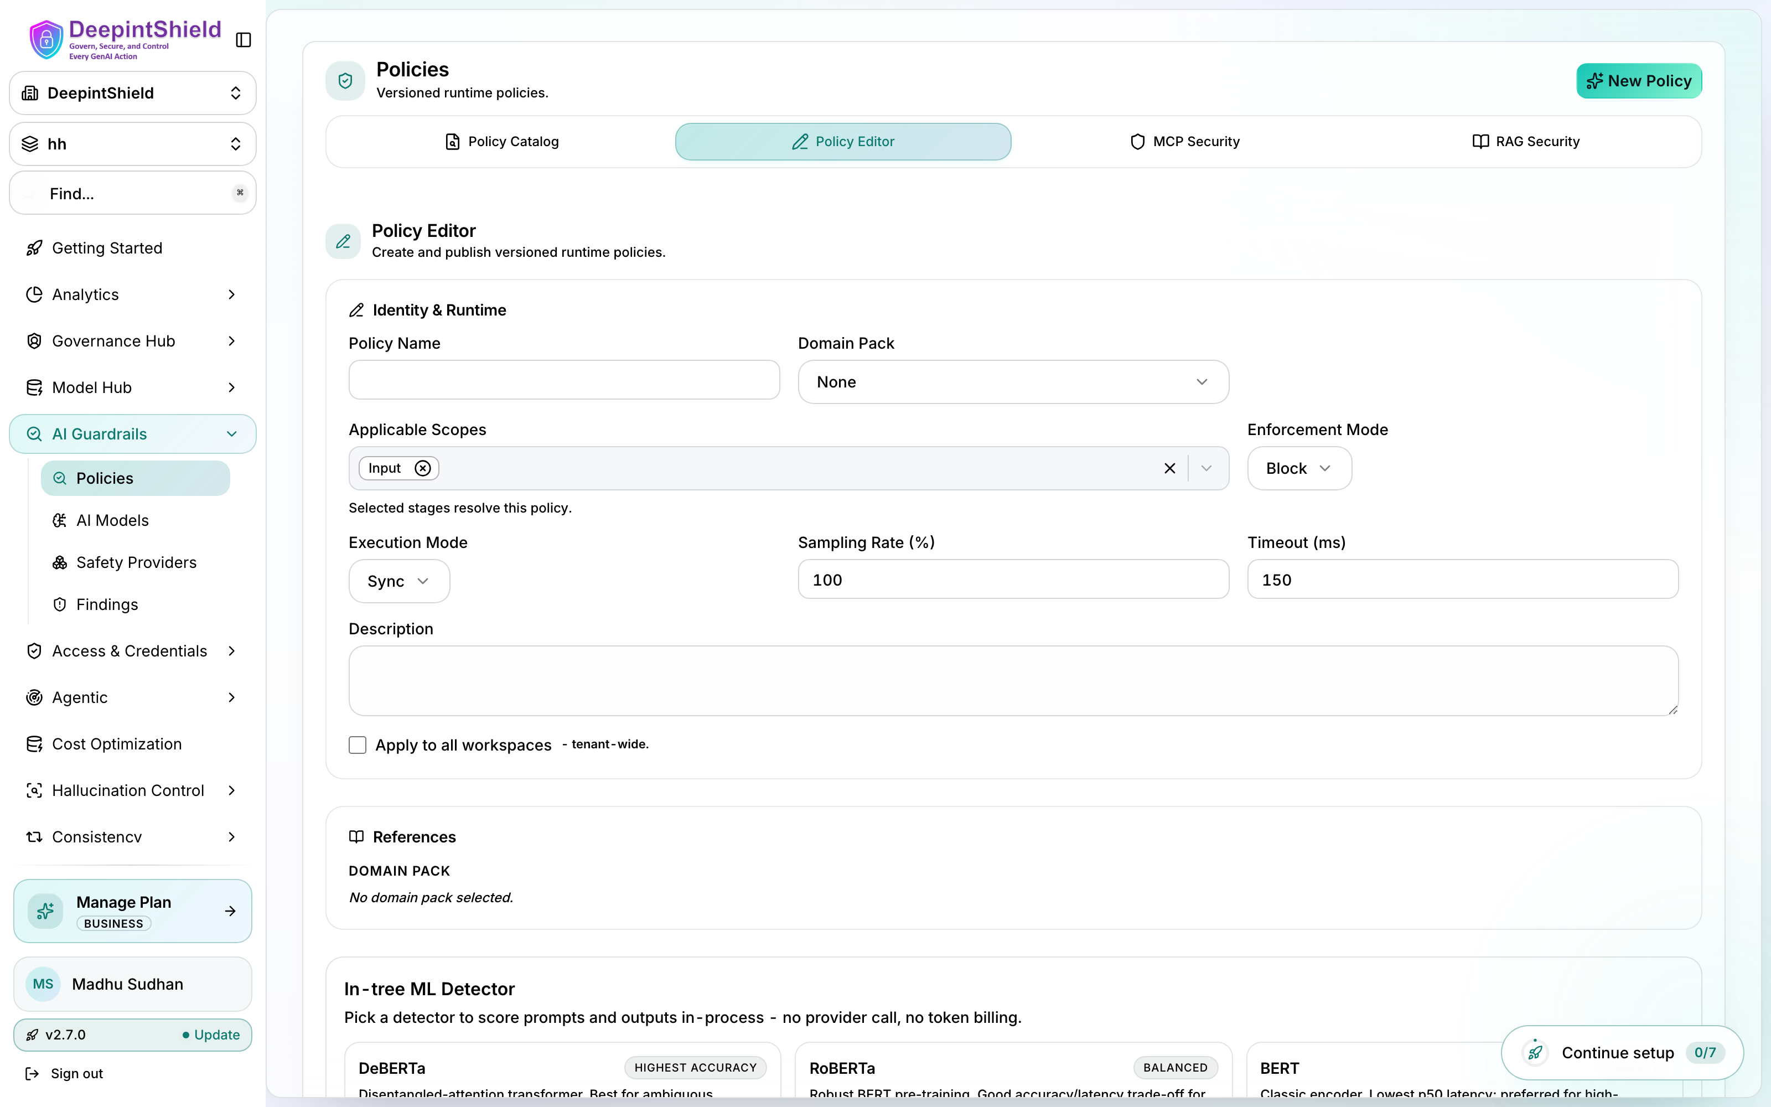The height and width of the screenshot is (1107, 1771).
Task: Click the v2.7.0 rocket version icon
Action: [32, 1034]
